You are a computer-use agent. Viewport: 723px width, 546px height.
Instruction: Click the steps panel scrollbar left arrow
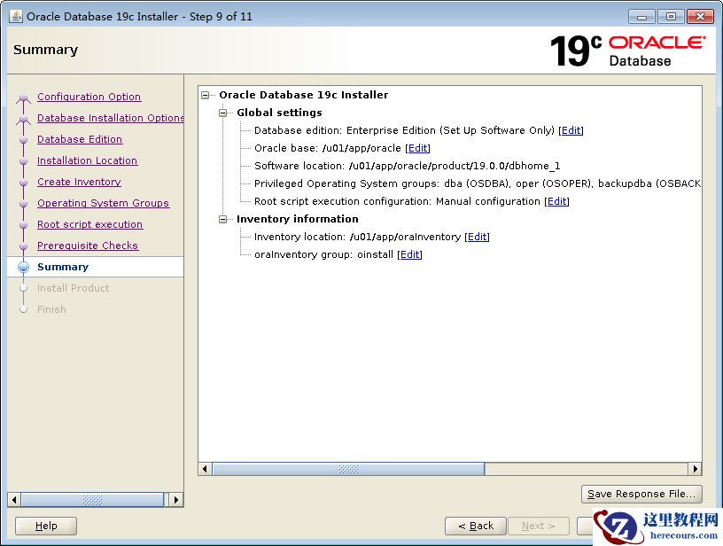tap(14, 500)
